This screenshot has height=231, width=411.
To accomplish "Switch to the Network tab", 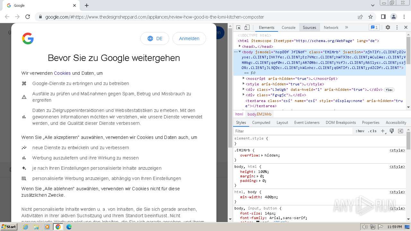I will 331,28.
